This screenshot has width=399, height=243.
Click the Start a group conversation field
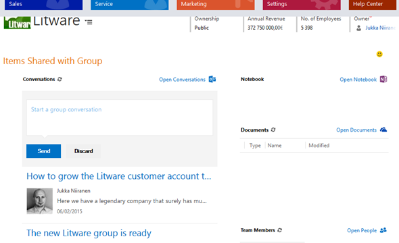point(120,117)
